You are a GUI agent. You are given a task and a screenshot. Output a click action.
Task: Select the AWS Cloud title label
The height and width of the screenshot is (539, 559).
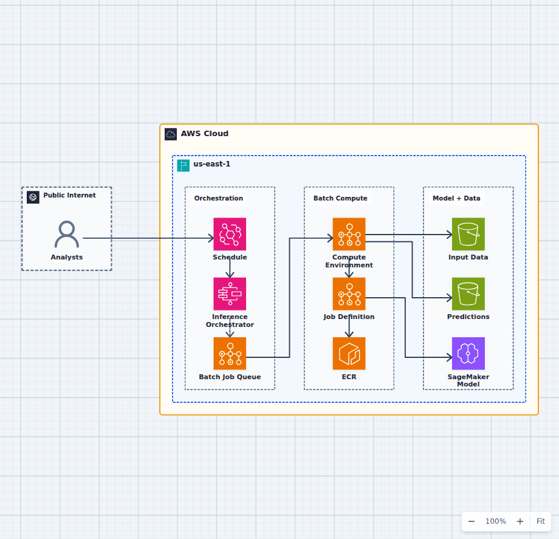pyautogui.click(x=205, y=134)
